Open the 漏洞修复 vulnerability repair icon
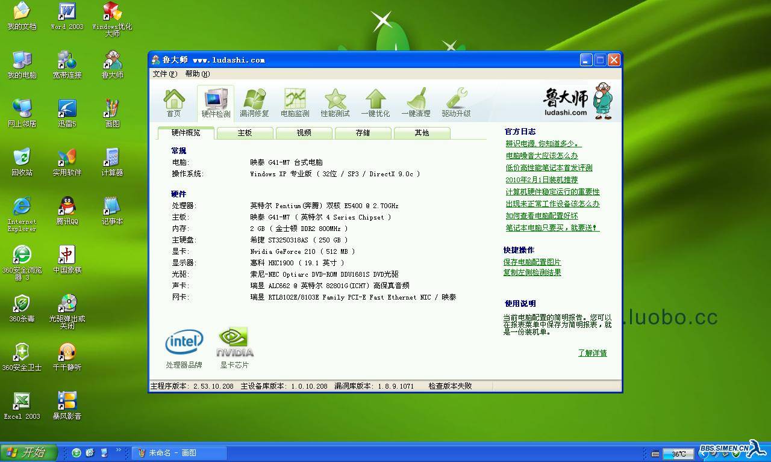This screenshot has height=462, width=771. coord(254,103)
